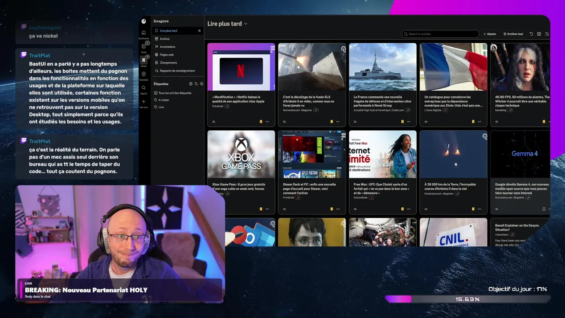Toggle saved bookmark on Netflix article card

pyautogui.click(x=261, y=121)
